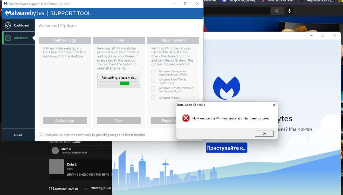Maximize the Malwarebytes installer window
This screenshot has height=195, width=343.
pos(323,35)
